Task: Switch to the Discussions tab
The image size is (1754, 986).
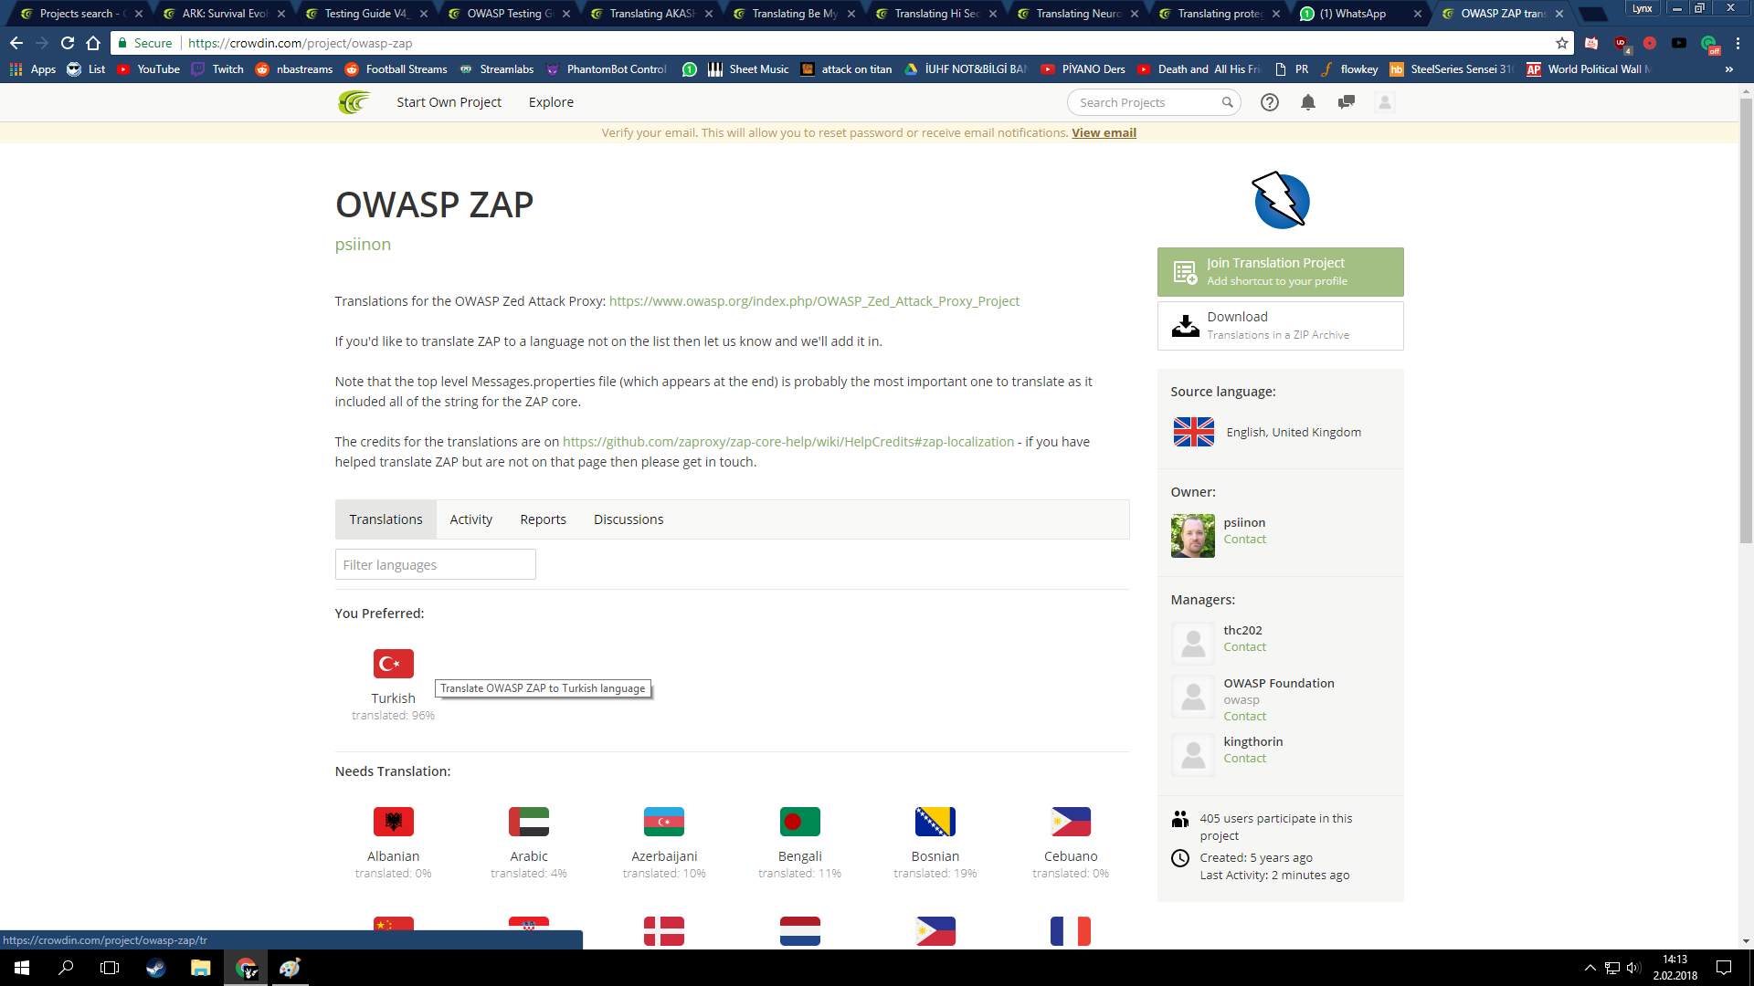Action: 629,519
